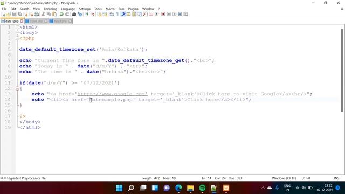Toggle Show All Characters pilcrow icon

(x=118, y=15)
